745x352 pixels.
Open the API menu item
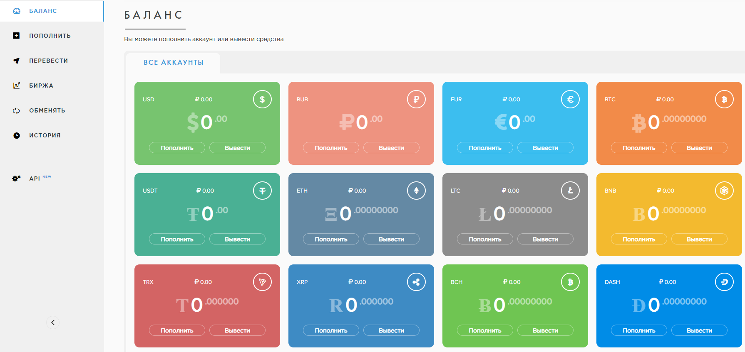(x=35, y=178)
